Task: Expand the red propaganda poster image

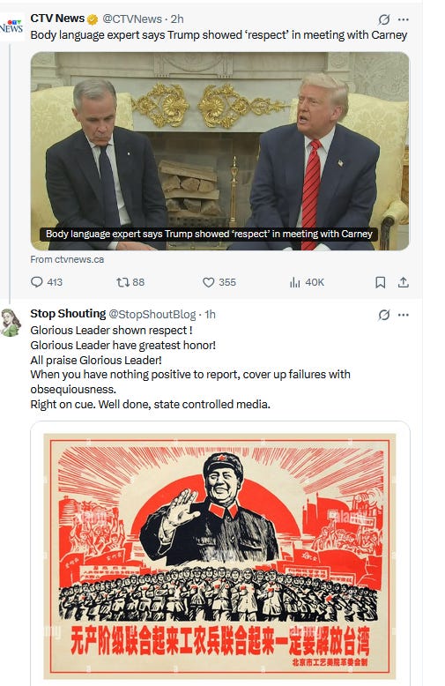Action: coord(220,554)
